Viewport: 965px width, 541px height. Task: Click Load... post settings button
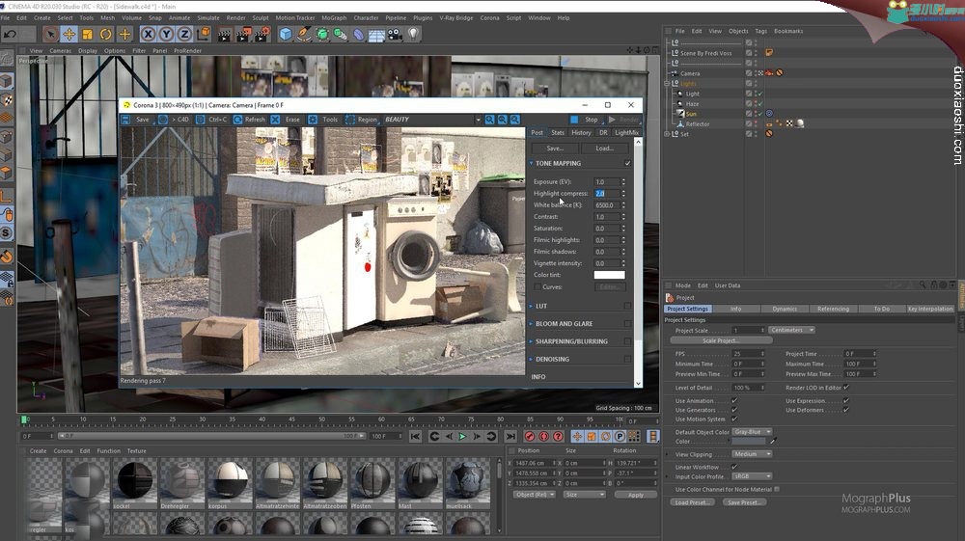click(x=604, y=149)
